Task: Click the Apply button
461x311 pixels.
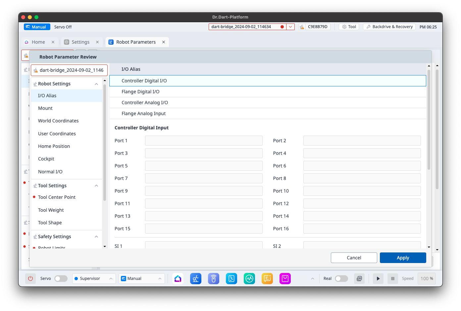Action: 403,258
